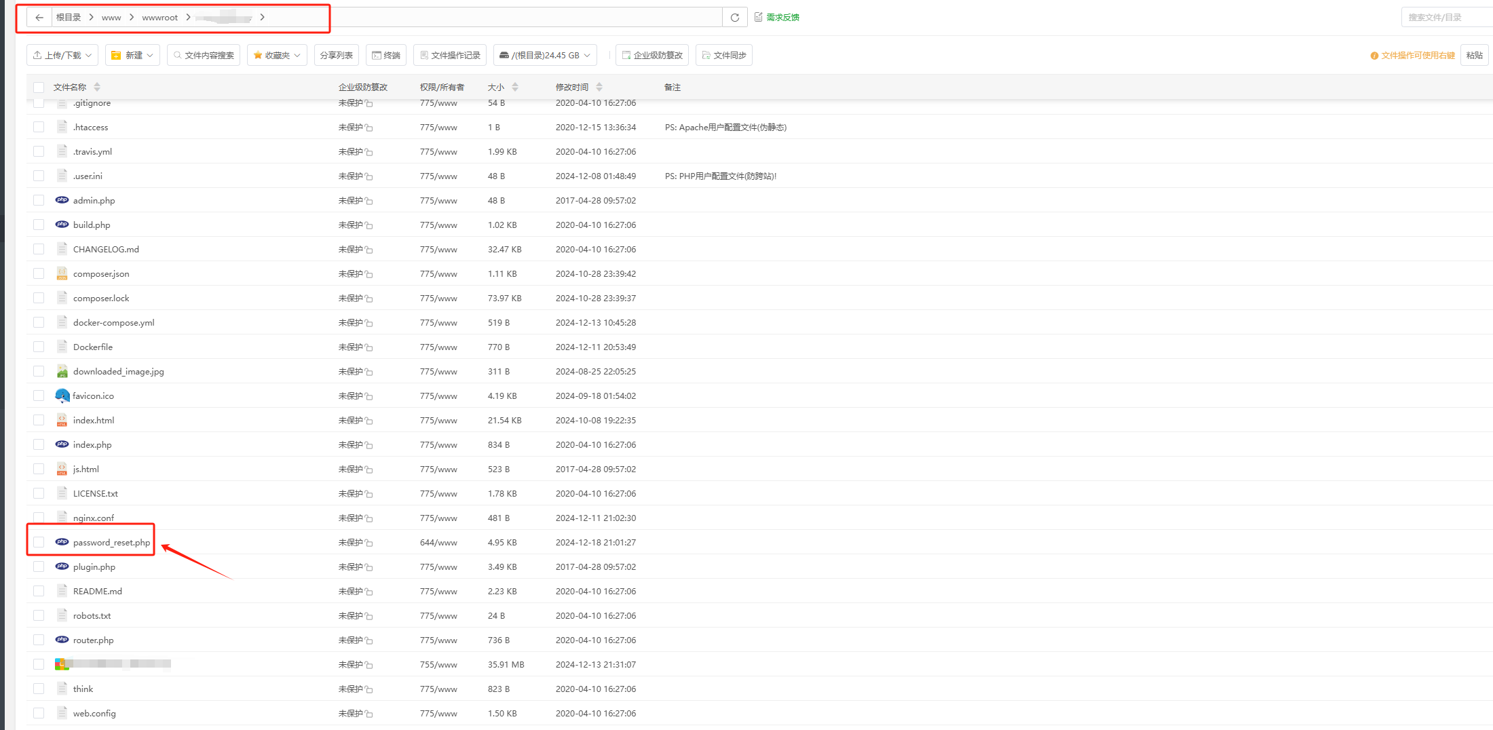1493x730 pixels.
Task: Toggle the select-all checkbox in header
Action: click(x=39, y=88)
